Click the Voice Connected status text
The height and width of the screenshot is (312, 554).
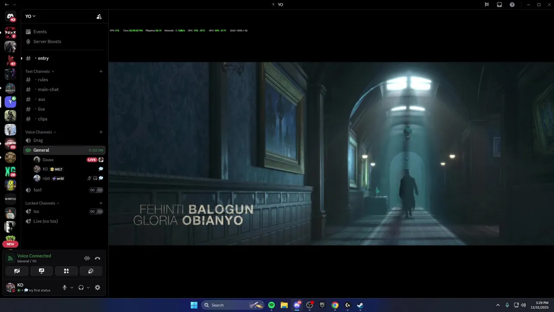(x=34, y=256)
